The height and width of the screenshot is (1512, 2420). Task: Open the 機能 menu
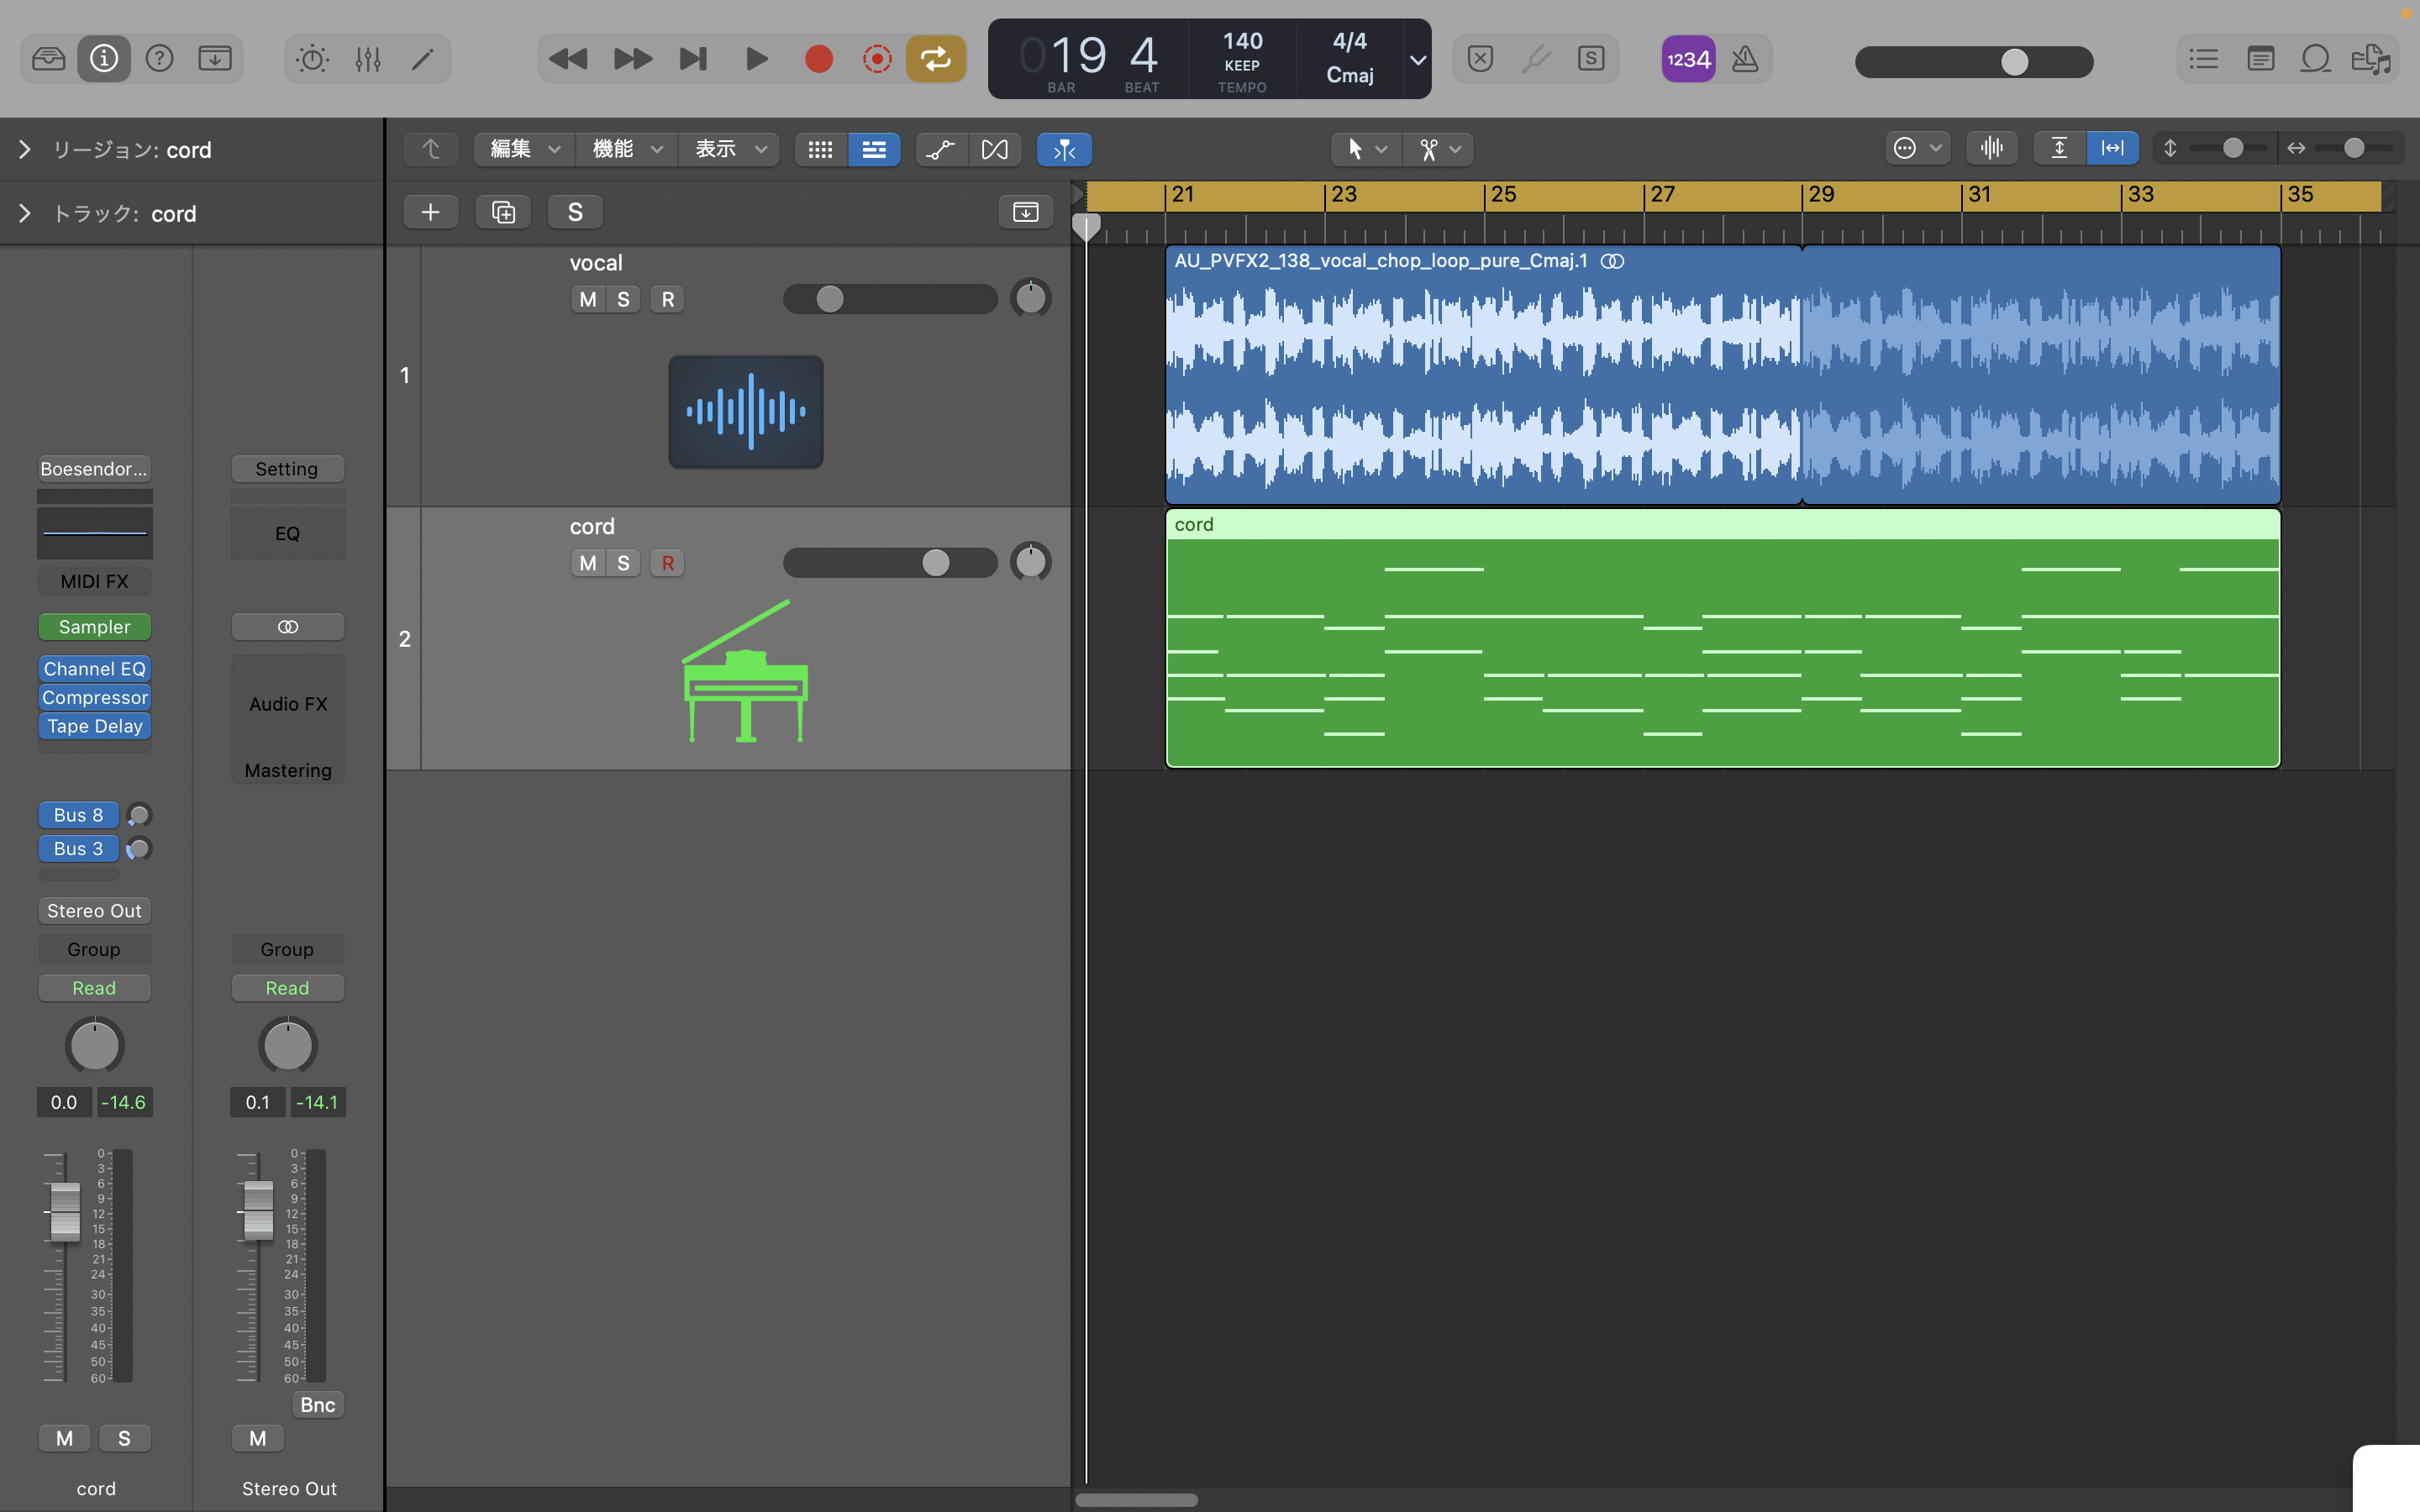point(627,149)
